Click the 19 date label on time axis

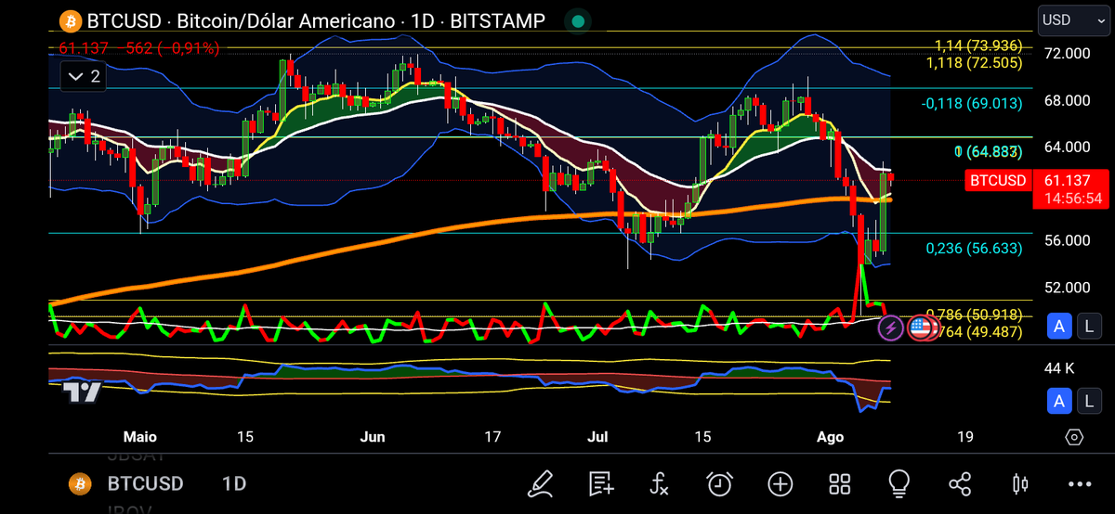965,437
